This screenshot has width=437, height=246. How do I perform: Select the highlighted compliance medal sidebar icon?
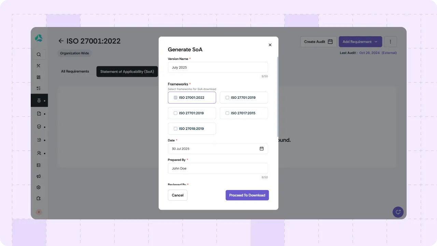(x=39, y=100)
